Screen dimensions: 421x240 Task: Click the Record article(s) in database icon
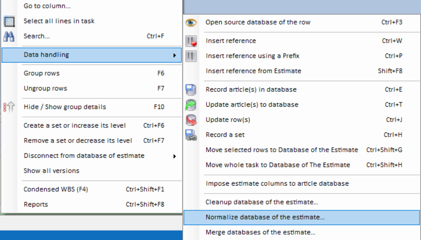(x=191, y=90)
